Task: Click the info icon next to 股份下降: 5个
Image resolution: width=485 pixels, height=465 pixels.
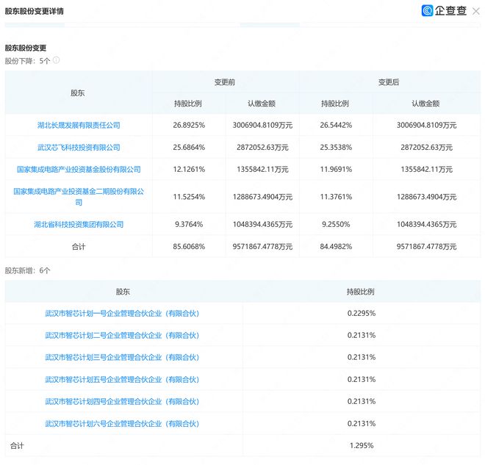Action: pos(57,60)
